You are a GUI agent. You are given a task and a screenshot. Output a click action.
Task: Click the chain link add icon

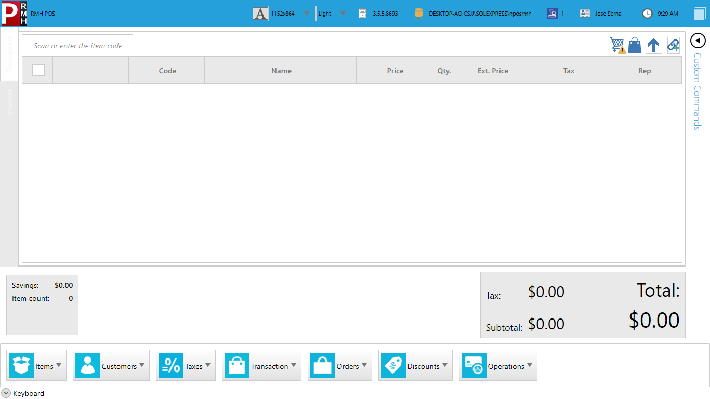[673, 45]
